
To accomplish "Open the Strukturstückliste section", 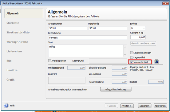I will [18, 32].
